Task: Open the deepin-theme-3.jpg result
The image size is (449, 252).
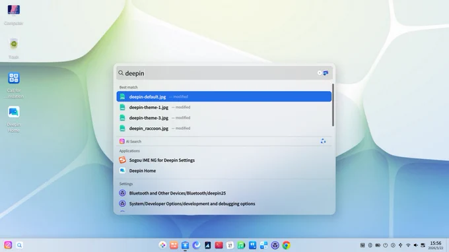Action: [x=224, y=118]
